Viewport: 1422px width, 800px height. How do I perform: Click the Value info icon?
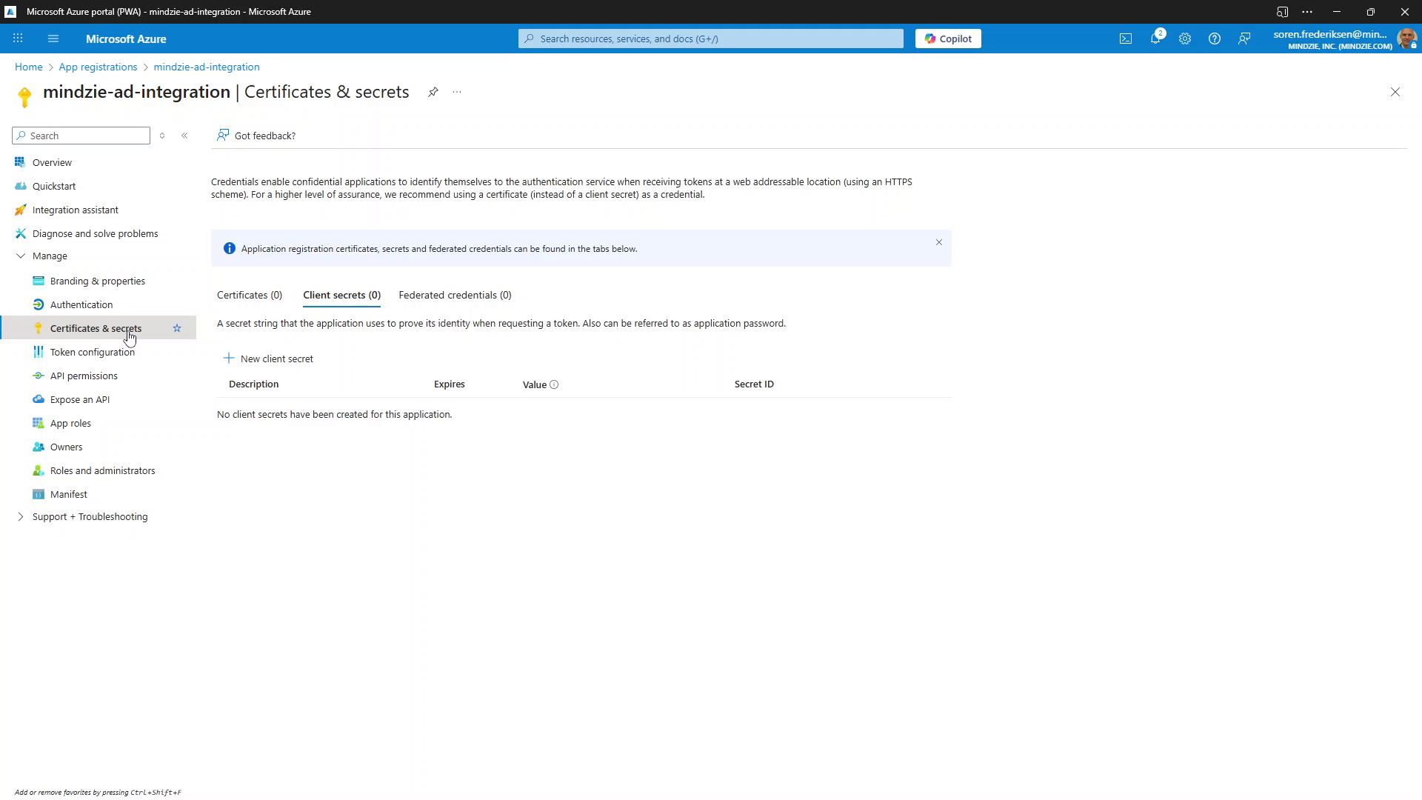(x=554, y=384)
